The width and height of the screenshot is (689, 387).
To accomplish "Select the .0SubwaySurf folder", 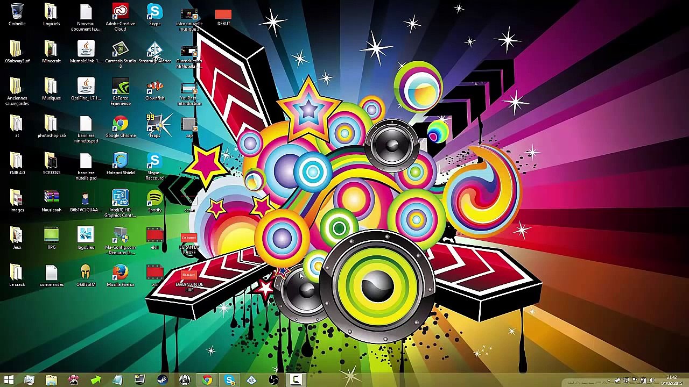I will 17,52.
